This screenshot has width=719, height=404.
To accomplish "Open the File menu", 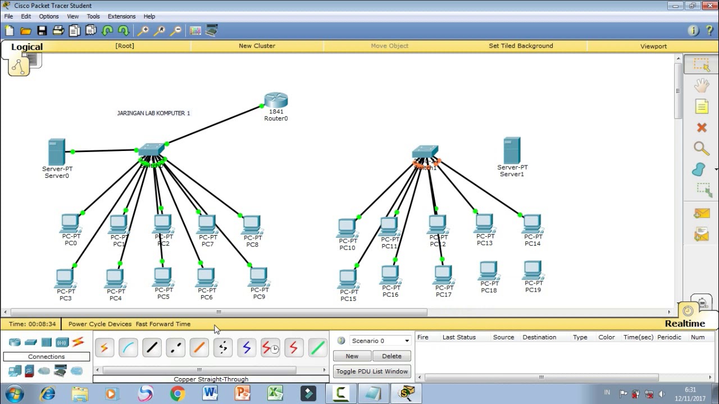I will tap(8, 16).
